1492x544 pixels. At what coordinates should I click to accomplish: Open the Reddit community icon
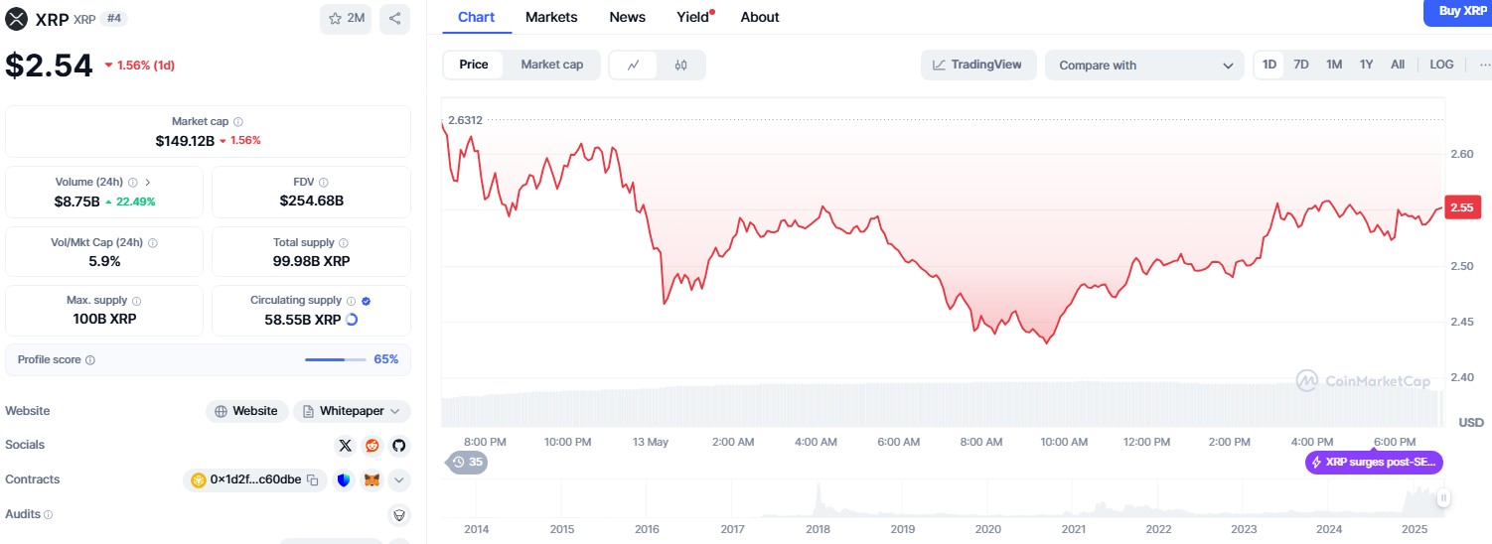point(373,446)
